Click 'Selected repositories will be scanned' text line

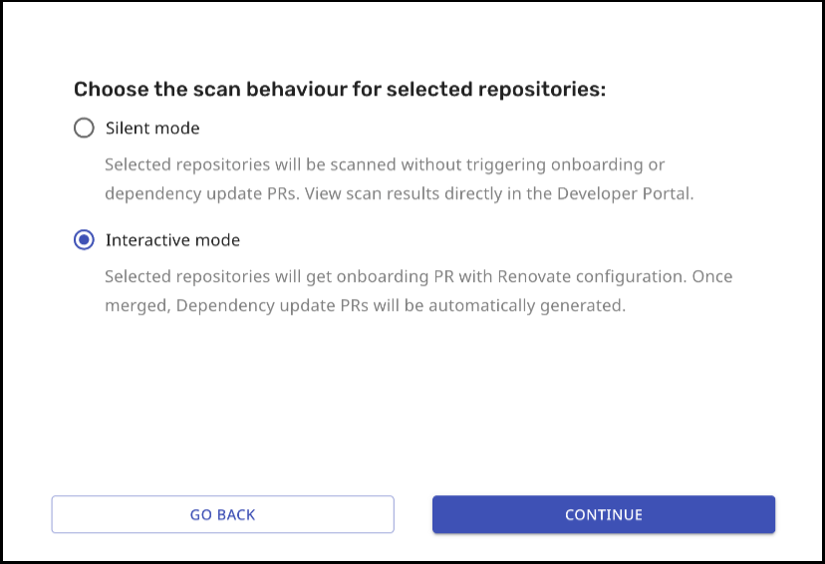[x=249, y=163]
